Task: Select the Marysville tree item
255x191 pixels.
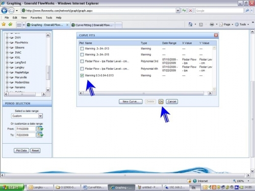Action: point(20,77)
